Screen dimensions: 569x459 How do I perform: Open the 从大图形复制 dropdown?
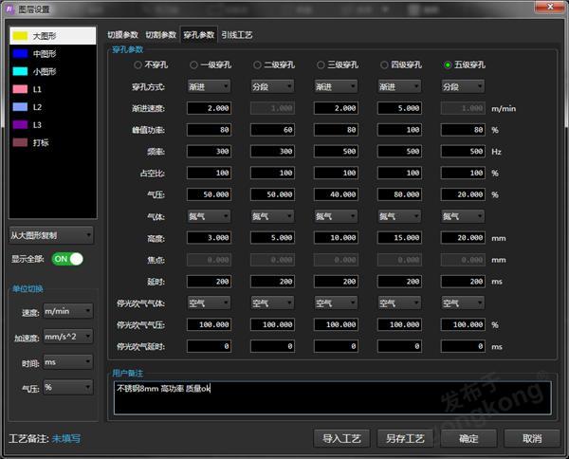(51, 235)
